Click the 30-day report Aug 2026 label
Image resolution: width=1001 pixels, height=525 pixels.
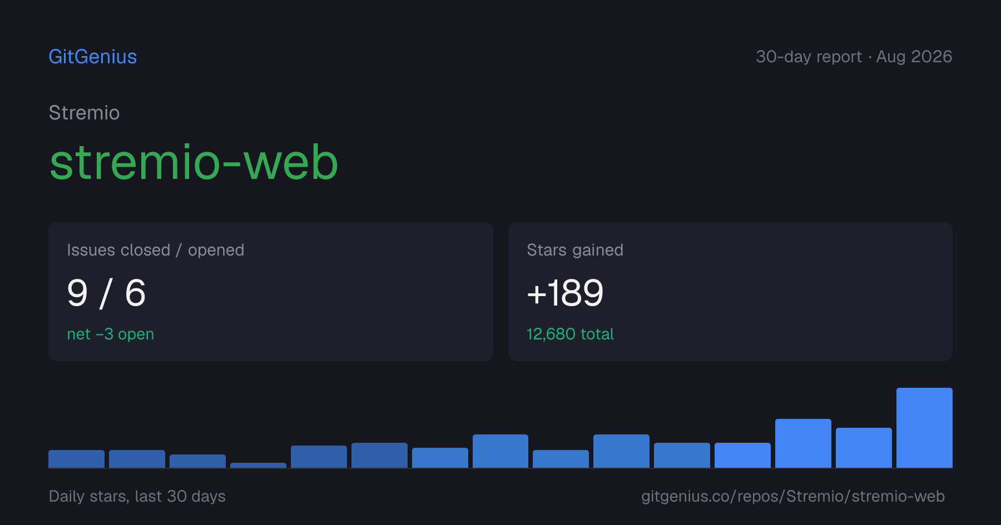854,57
